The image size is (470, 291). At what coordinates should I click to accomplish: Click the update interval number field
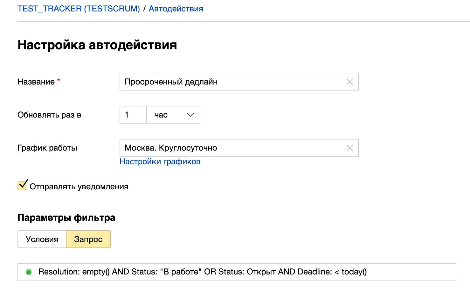(133, 115)
